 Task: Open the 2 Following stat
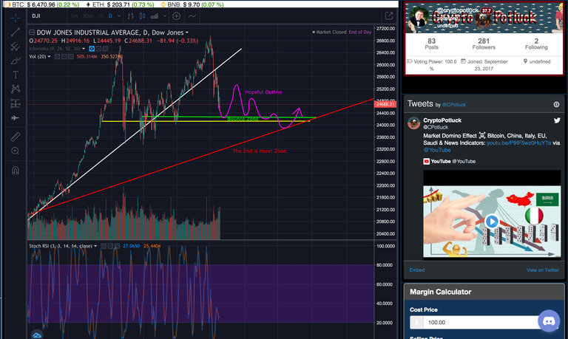click(536, 44)
